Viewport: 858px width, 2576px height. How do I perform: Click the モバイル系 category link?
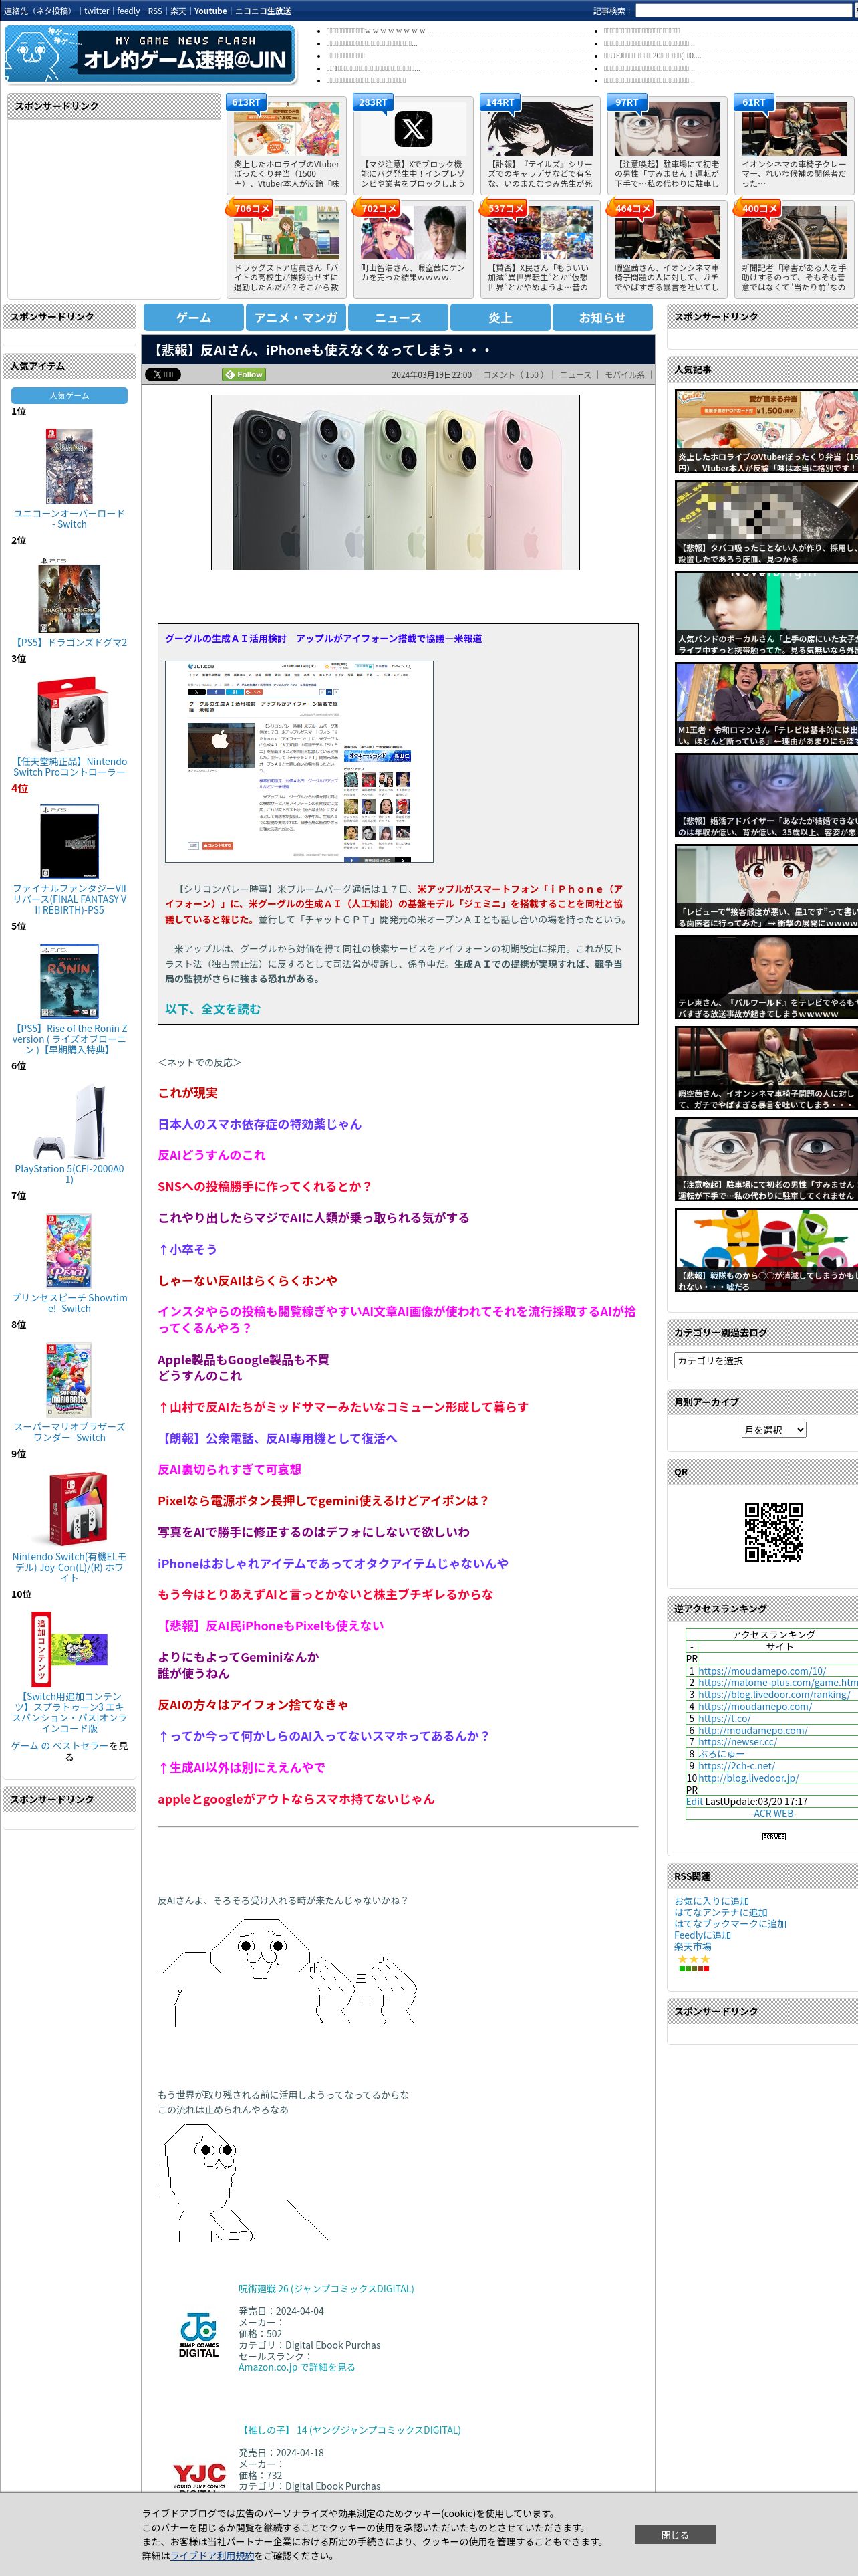tap(625, 375)
